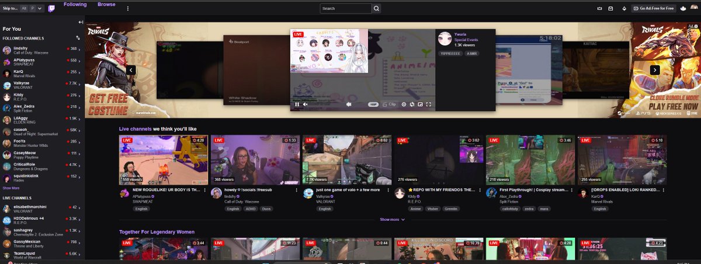Expand chevron beside elisabethmarchini sidebar entry
Image resolution: width=701 pixels, height=264 pixels.
click(80, 207)
